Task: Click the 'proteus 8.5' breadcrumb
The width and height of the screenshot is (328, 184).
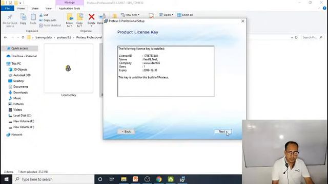Action: click(x=64, y=37)
